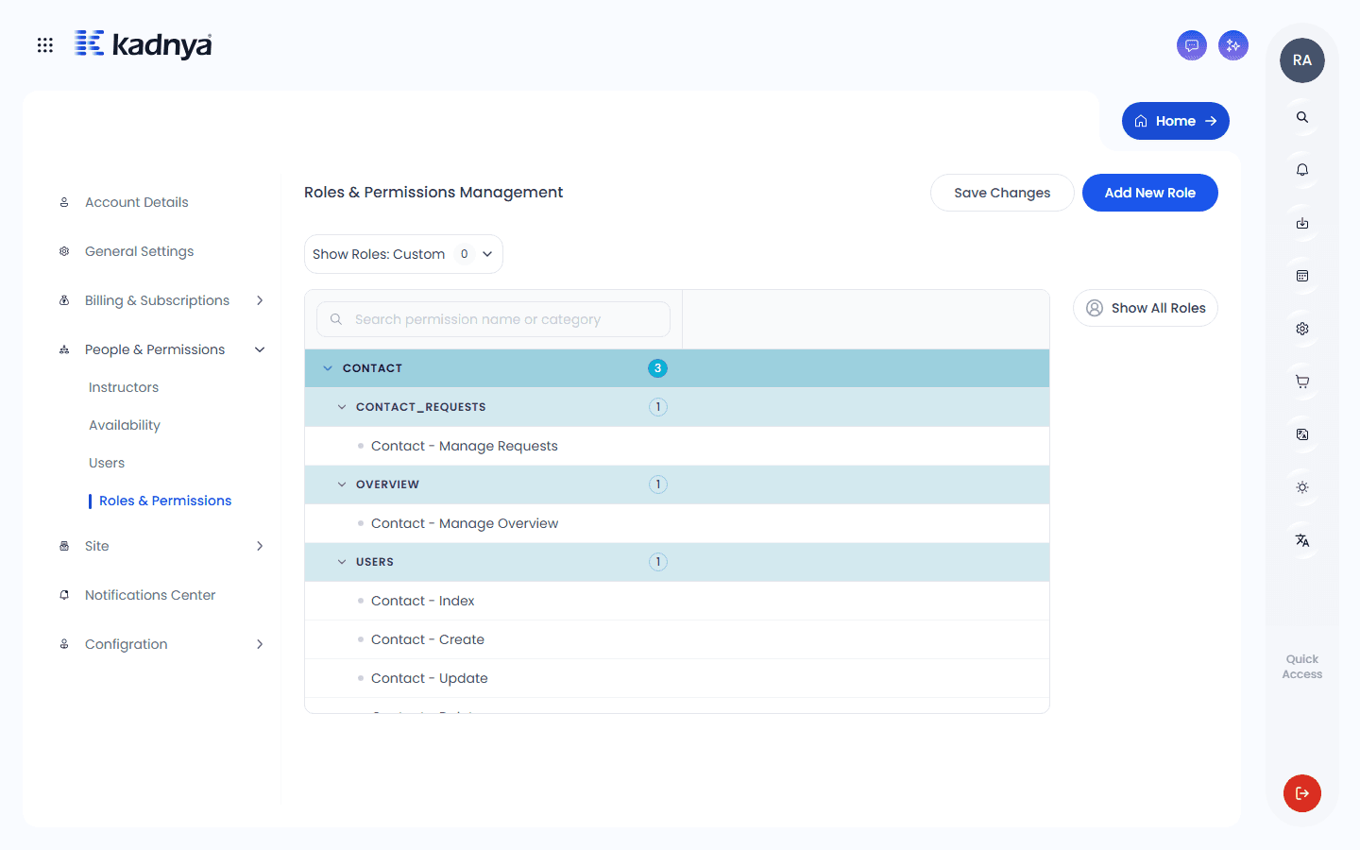Open Users submenu item

(x=107, y=463)
